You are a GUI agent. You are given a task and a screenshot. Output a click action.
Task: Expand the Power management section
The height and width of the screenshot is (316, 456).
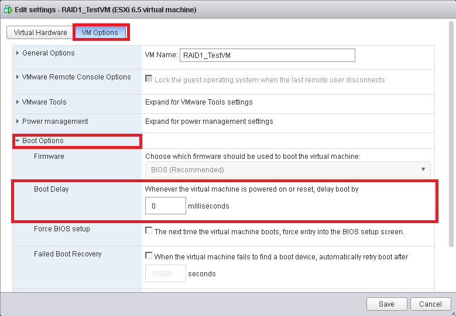[x=55, y=121]
